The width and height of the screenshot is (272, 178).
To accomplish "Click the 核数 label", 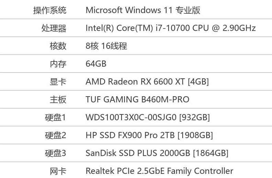I will pyautogui.click(x=58, y=46).
